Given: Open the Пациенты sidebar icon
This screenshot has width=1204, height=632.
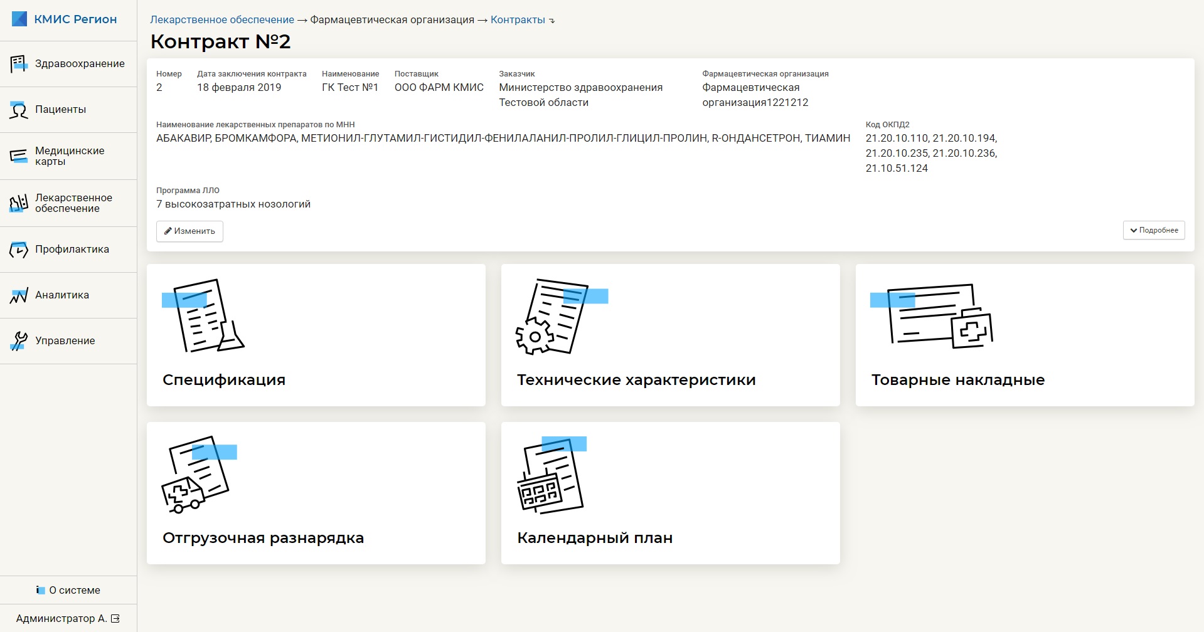Looking at the screenshot, I should [x=19, y=110].
